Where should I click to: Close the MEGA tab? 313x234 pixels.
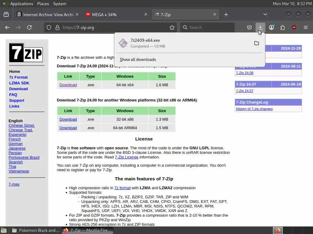(x=146, y=15)
